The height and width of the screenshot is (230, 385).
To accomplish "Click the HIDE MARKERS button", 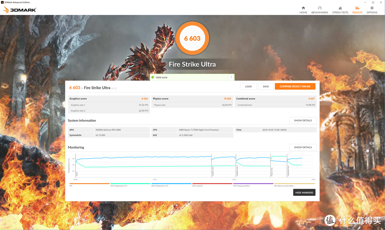I will click(304, 193).
